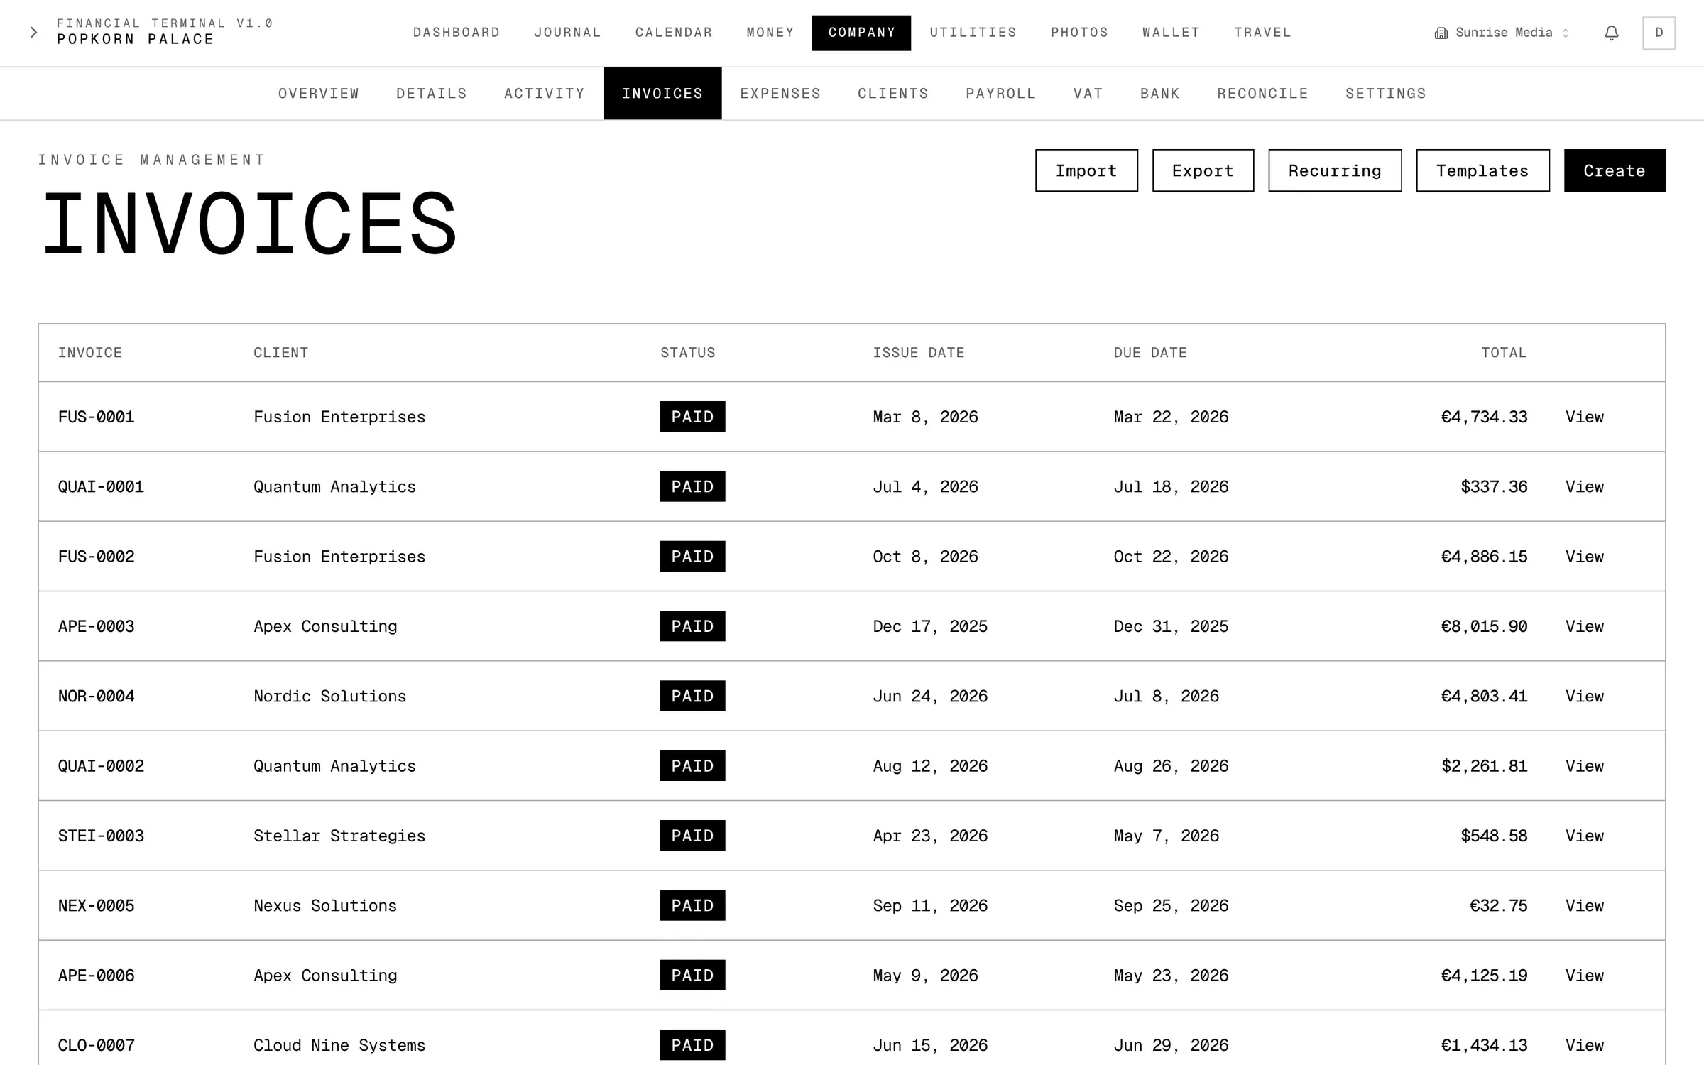The height and width of the screenshot is (1065, 1704).
Task: Open the Overview sub-tab
Action: (319, 94)
